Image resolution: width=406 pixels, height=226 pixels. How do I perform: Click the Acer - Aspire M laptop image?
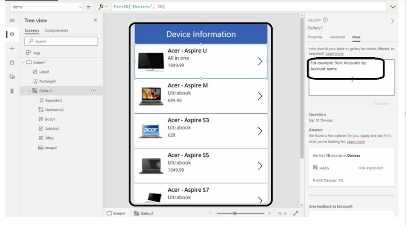[151, 96]
